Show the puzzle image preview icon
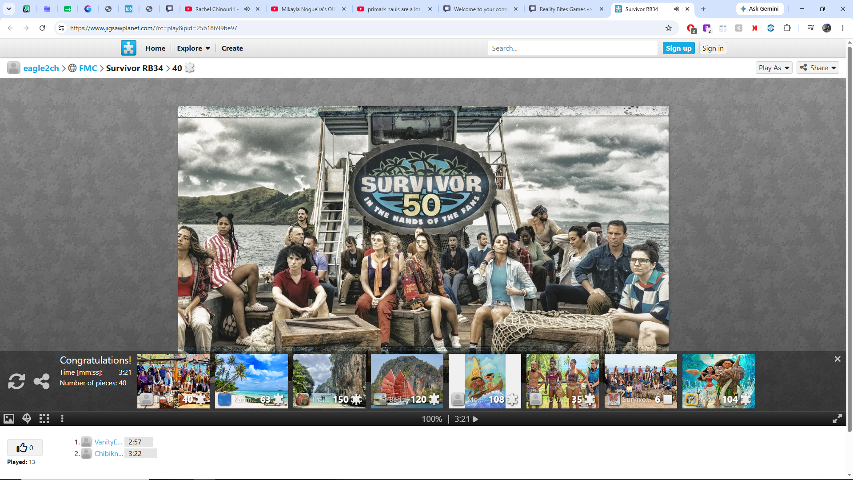Screen dimensions: 853x480 click(x=9, y=419)
